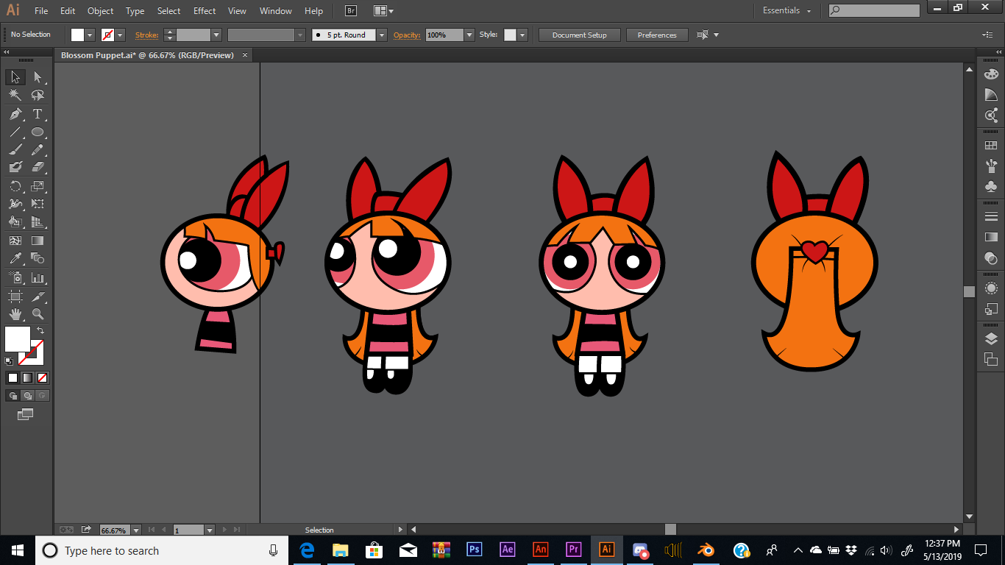Image resolution: width=1005 pixels, height=565 pixels.
Task: Select the Artboard tool
Action: (15, 296)
